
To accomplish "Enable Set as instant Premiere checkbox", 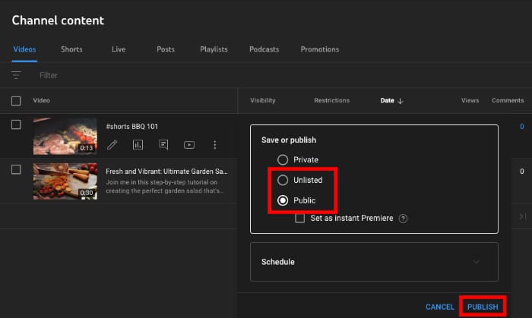I will point(300,219).
